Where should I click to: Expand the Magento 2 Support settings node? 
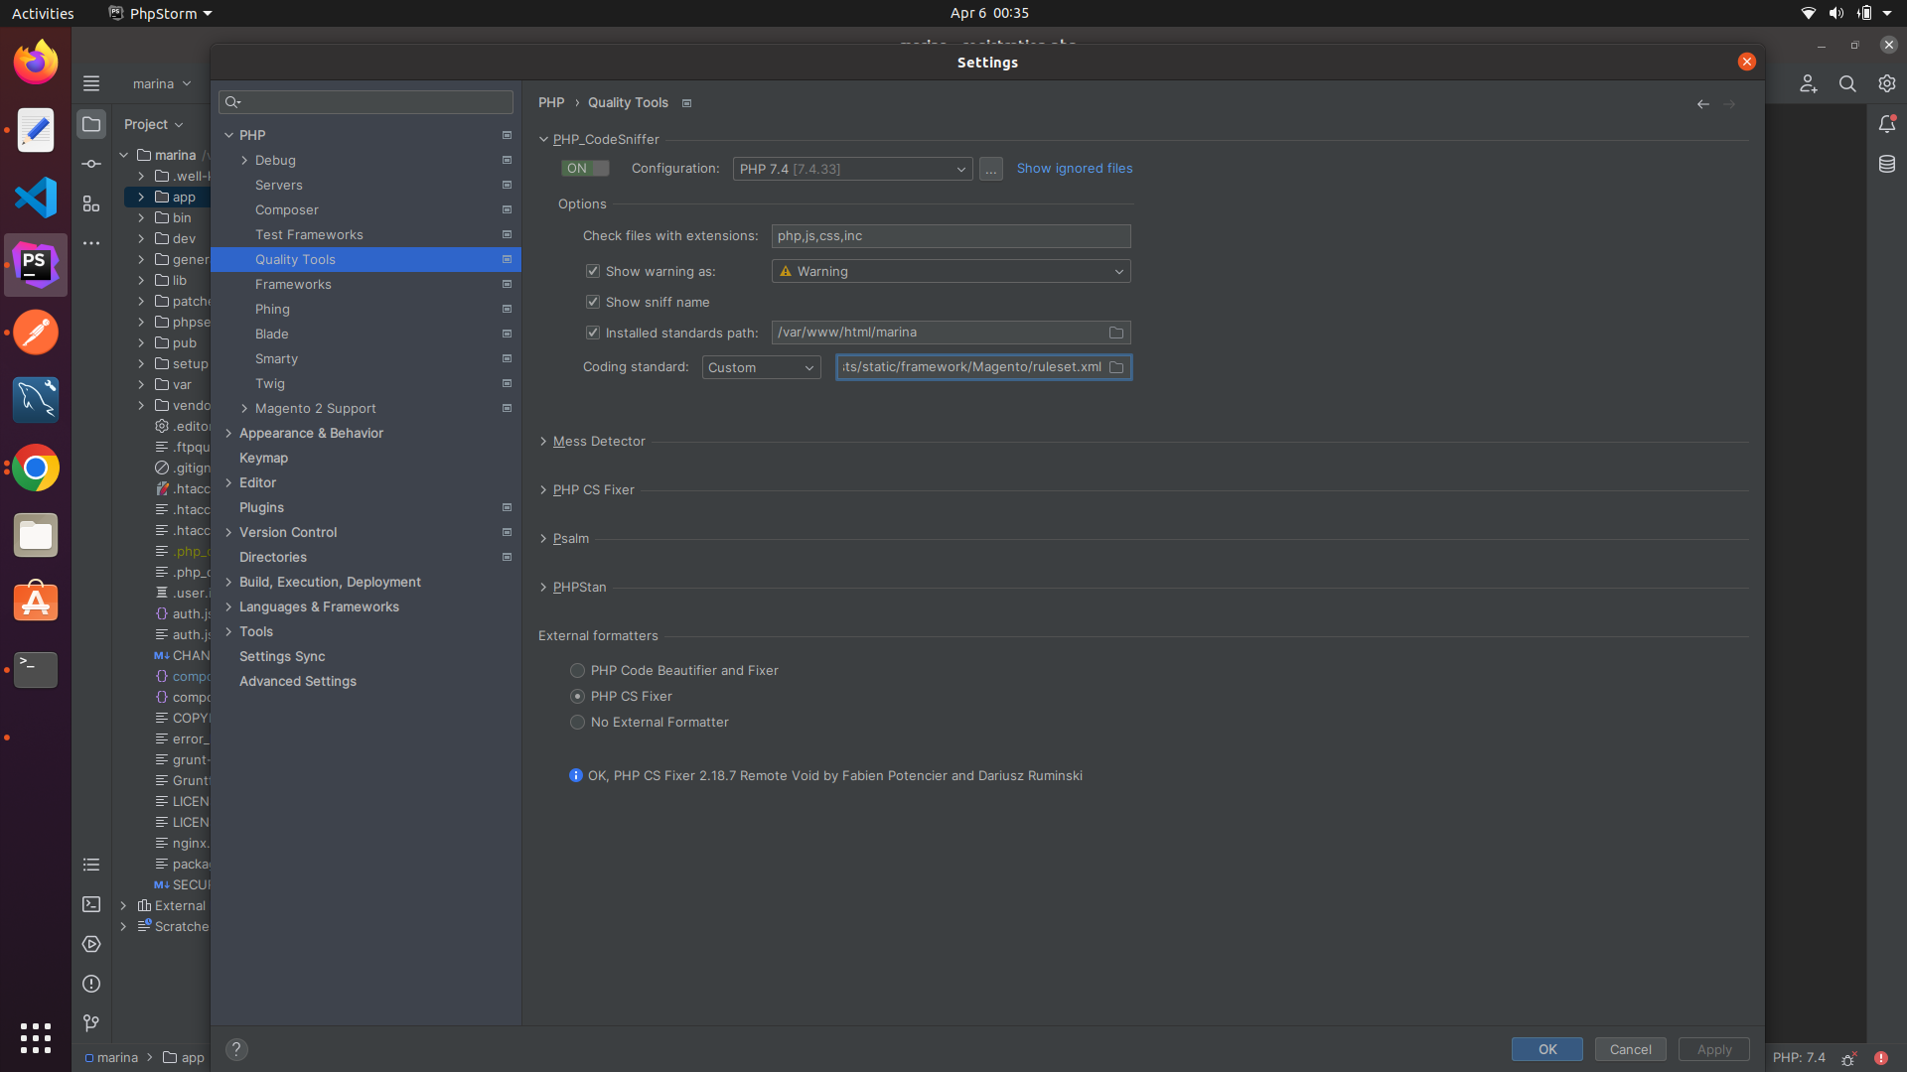(244, 409)
